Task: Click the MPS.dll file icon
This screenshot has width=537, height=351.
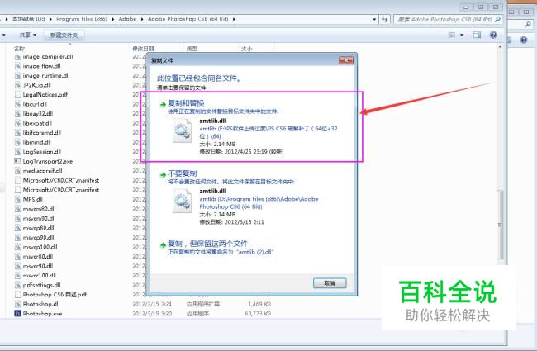Action: (18, 199)
